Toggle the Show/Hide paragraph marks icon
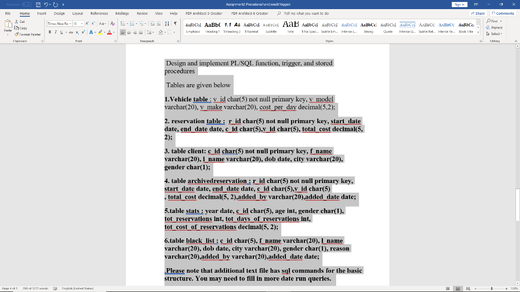The image size is (520, 292). [x=175, y=23]
